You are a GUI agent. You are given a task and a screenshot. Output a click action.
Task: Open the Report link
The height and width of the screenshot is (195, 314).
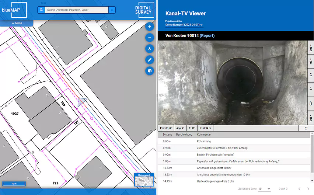pos(207,36)
